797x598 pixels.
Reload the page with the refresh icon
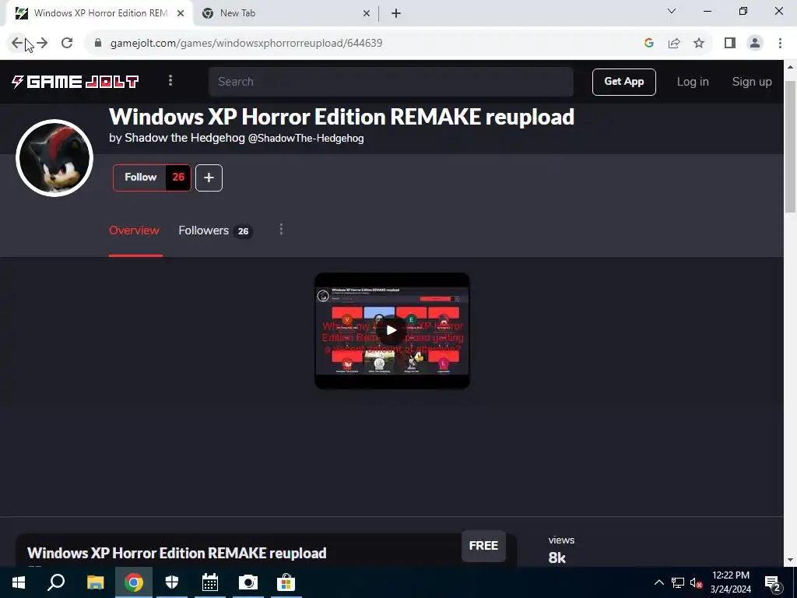(67, 44)
